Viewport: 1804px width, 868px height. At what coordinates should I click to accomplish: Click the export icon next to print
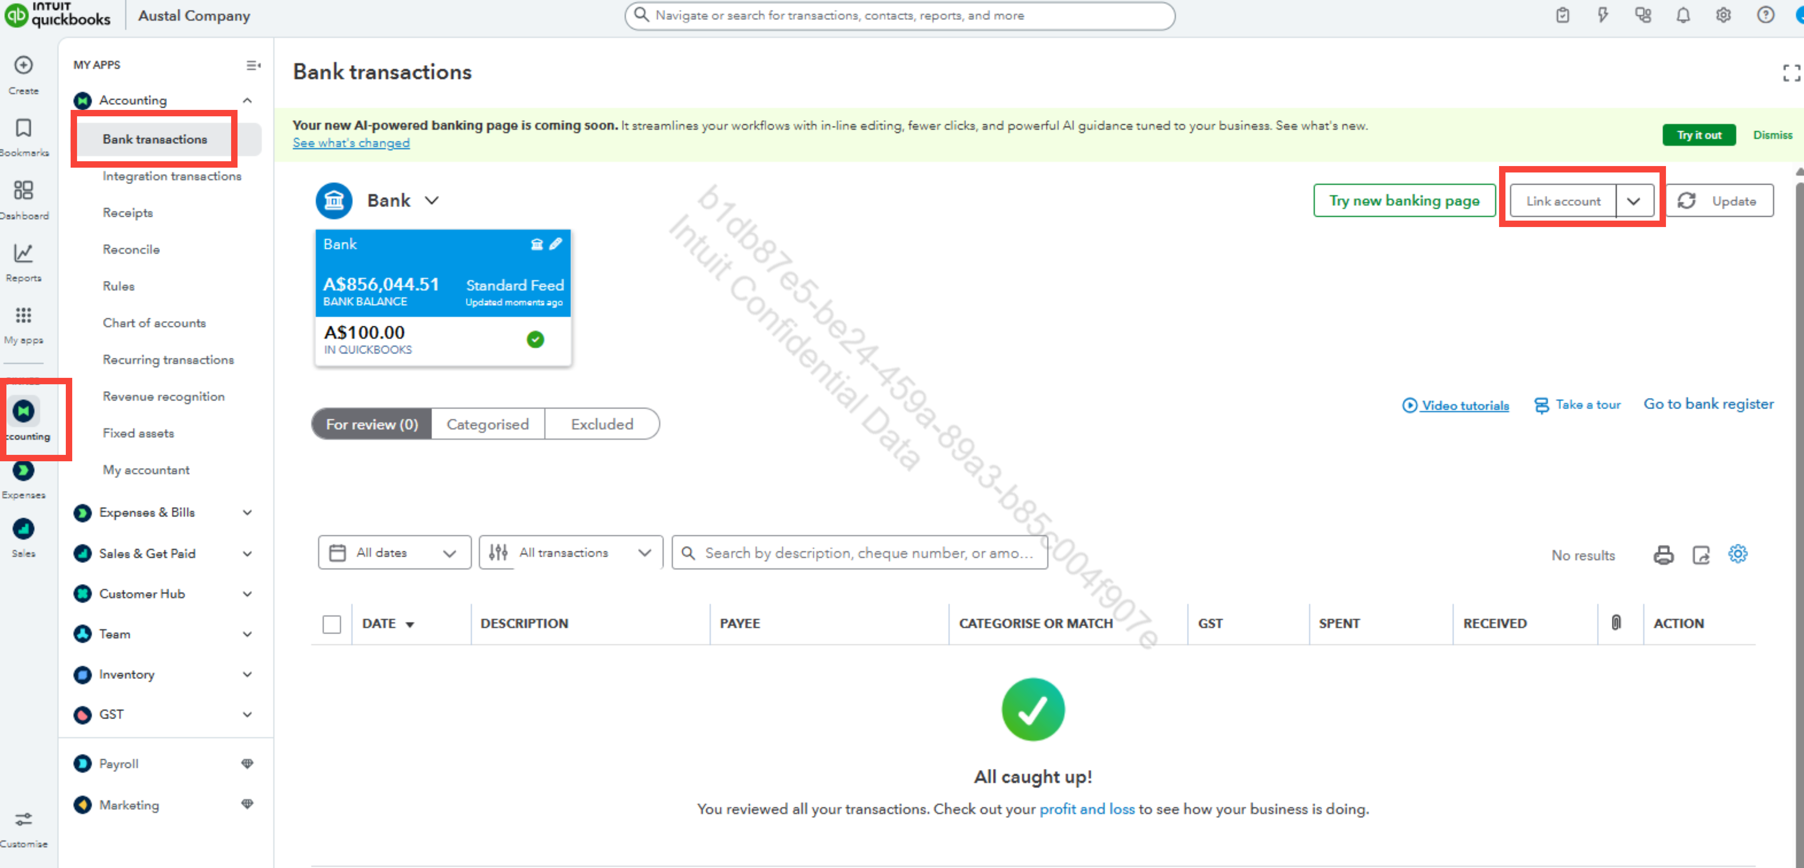pyautogui.click(x=1701, y=555)
